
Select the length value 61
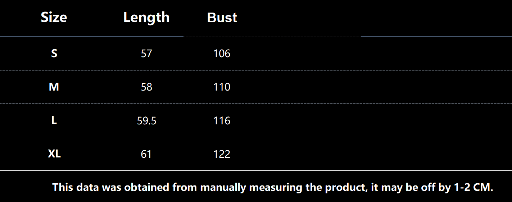[146, 154]
